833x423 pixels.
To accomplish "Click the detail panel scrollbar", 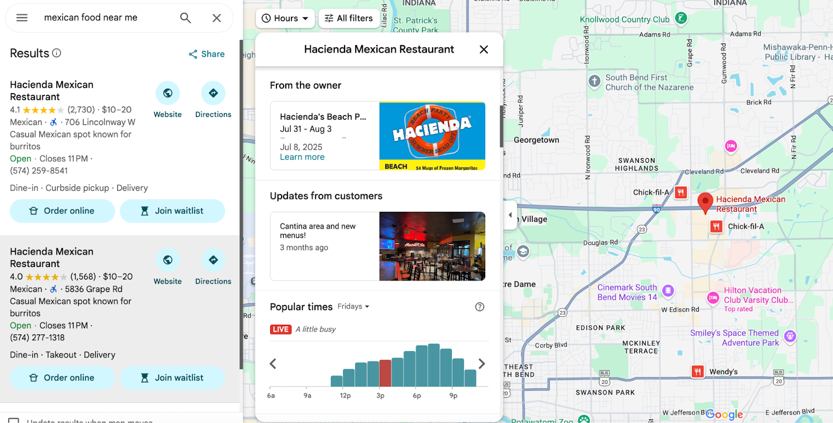I will pyautogui.click(x=501, y=126).
